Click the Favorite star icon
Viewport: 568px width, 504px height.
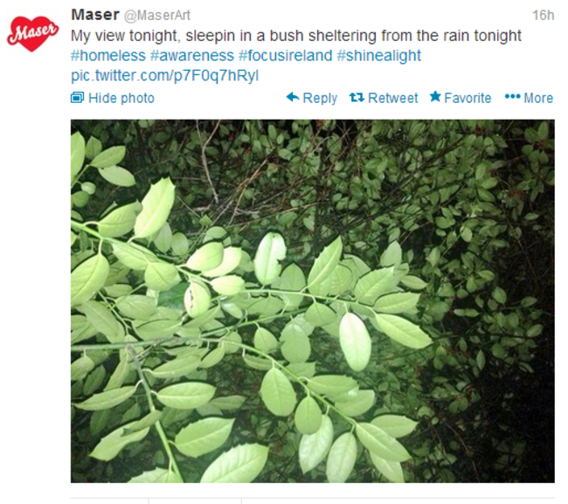point(434,97)
